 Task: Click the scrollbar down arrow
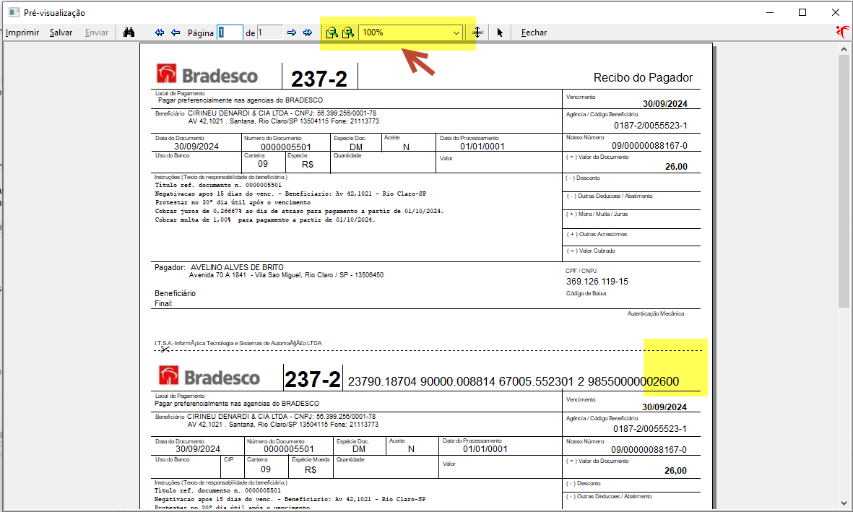click(844, 503)
